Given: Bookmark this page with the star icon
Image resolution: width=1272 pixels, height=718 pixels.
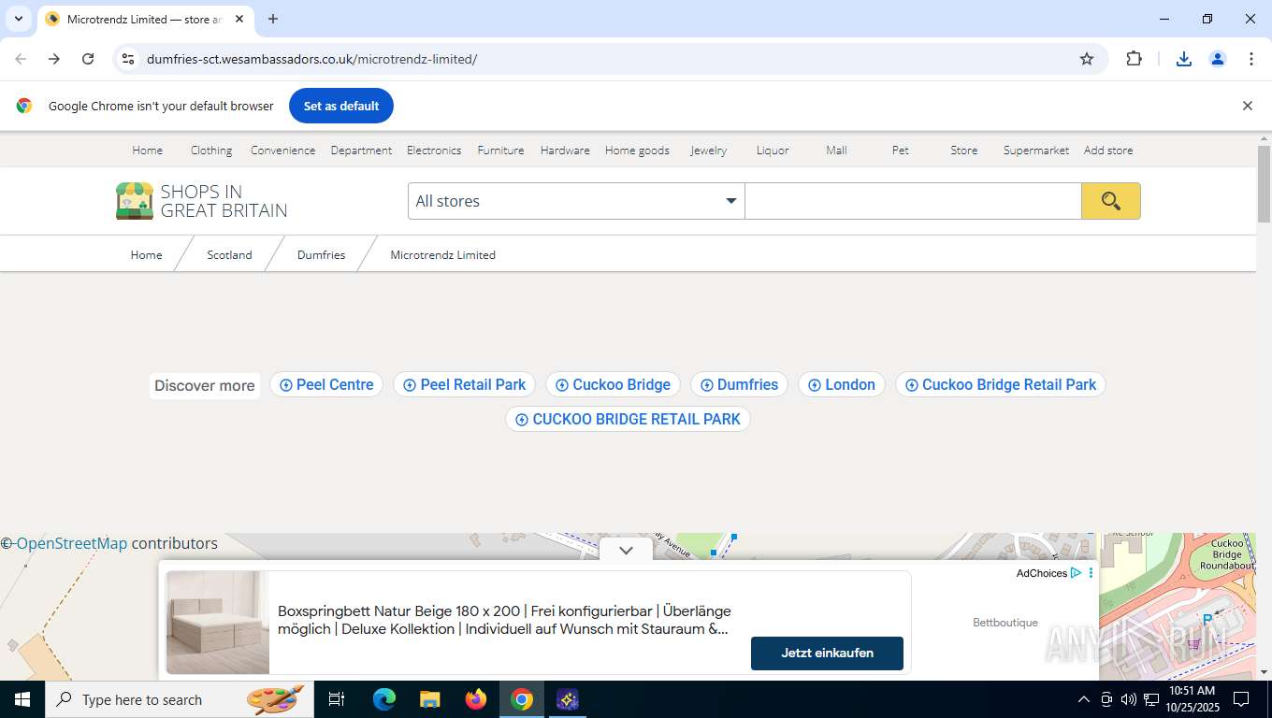Looking at the screenshot, I should coord(1087,59).
